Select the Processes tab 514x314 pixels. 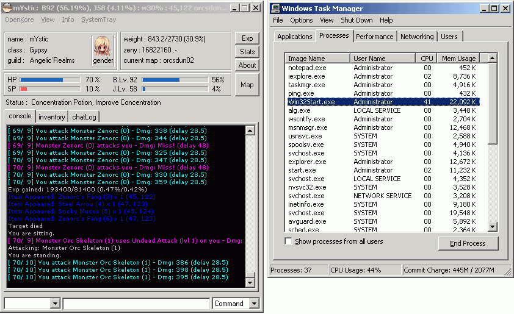point(334,35)
